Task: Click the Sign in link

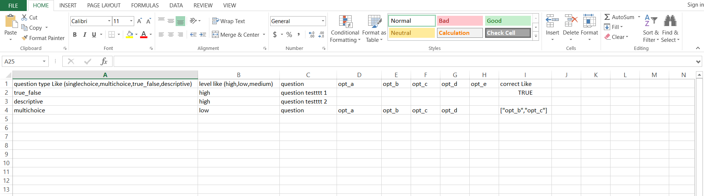Action: [695, 5]
